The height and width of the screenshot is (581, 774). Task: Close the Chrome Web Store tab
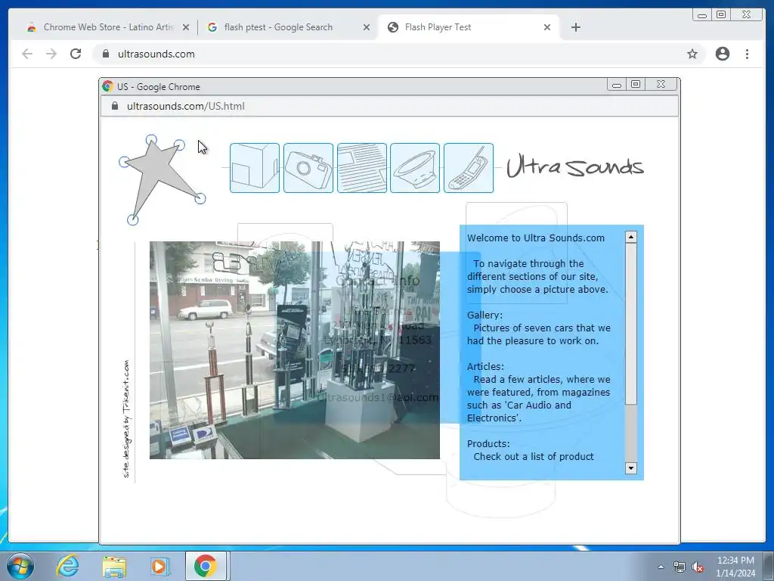coord(186,28)
